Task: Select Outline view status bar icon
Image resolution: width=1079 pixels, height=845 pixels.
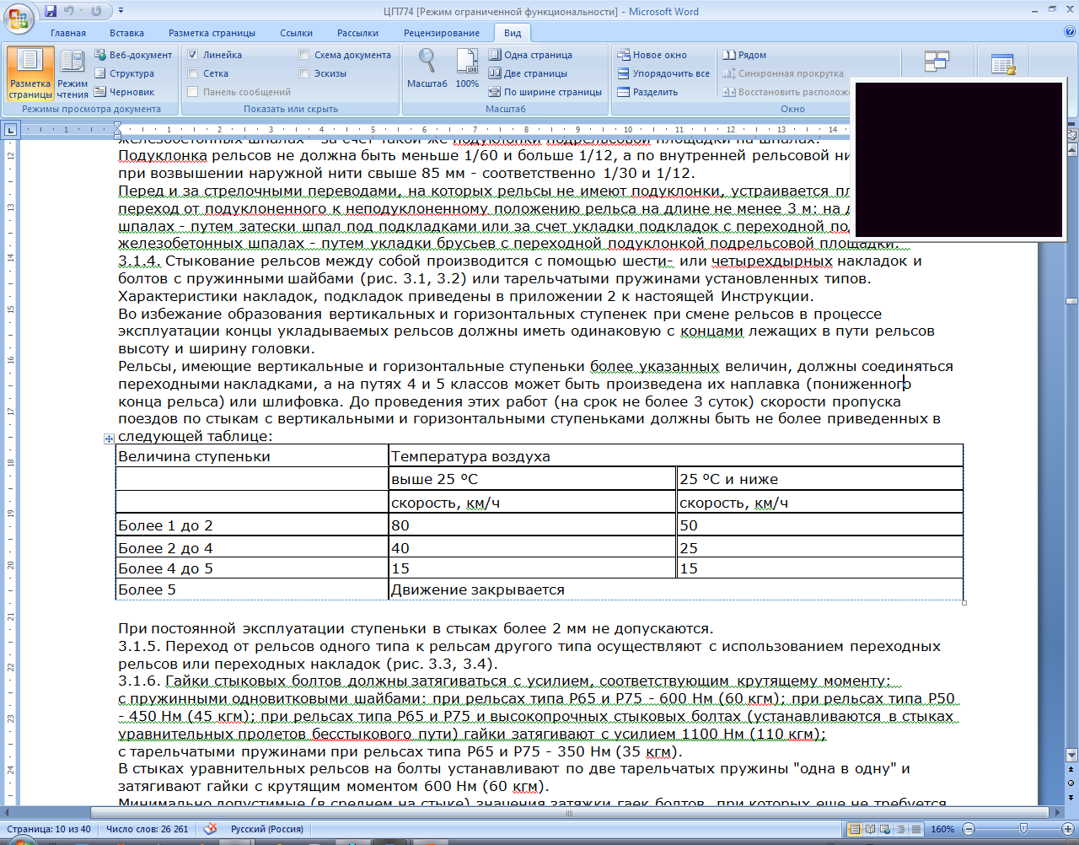Action: click(900, 829)
